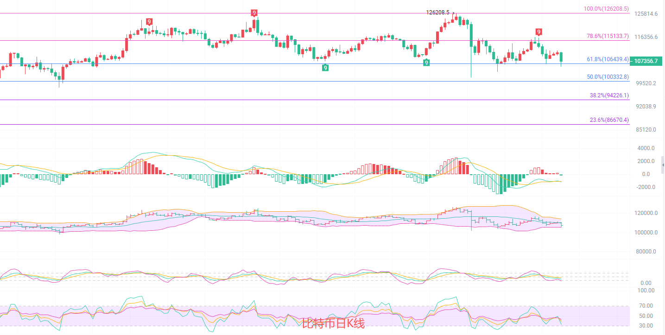The image size is (665, 335).
Task: Expand the side panel using the right-edge arrow handle
Action: [x=663, y=164]
